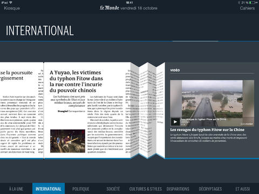Play the typhon Fitow video
The height and width of the screenshot is (194, 259).
click(x=175, y=122)
